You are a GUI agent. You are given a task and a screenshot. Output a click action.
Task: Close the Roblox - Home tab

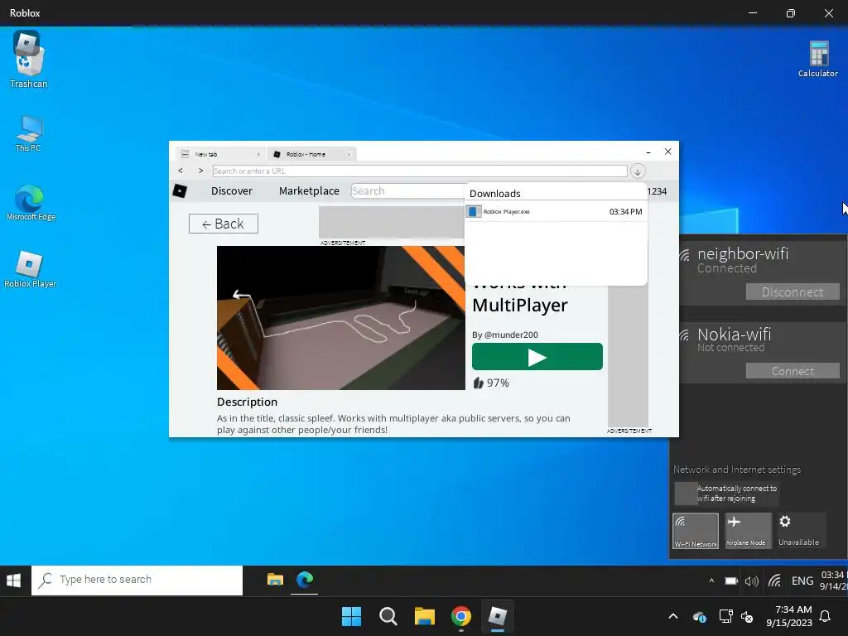click(349, 154)
